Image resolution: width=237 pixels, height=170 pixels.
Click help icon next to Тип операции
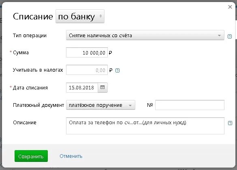(229, 36)
